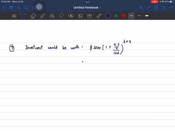
Task: Go back with the left chevron
Action: point(4,8)
